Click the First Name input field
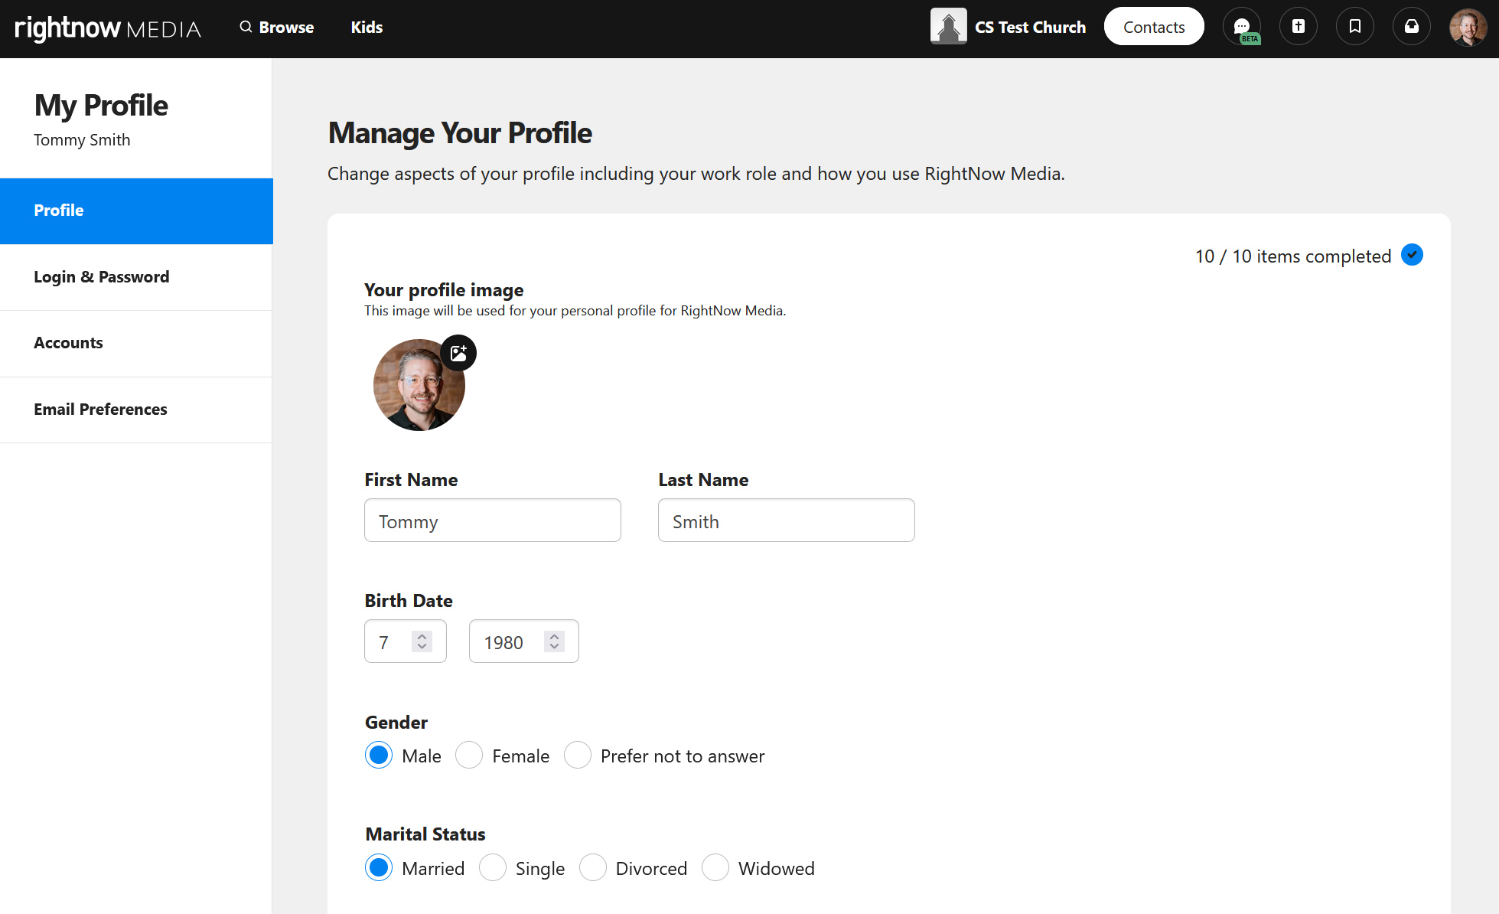 tap(492, 521)
